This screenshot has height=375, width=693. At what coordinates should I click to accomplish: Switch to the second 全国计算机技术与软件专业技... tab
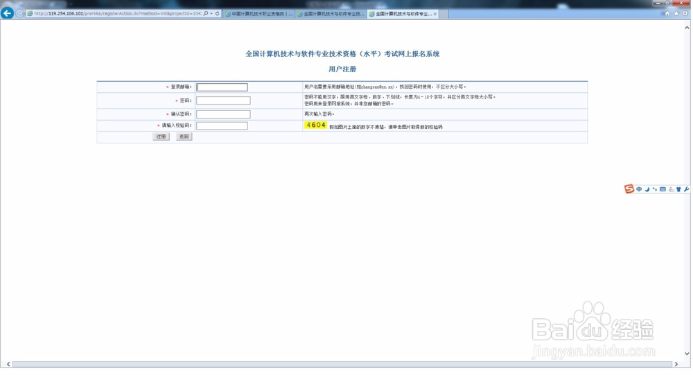click(331, 14)
